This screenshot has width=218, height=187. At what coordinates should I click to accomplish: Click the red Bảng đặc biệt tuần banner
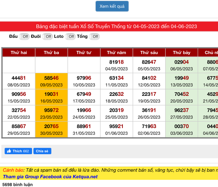116,26
